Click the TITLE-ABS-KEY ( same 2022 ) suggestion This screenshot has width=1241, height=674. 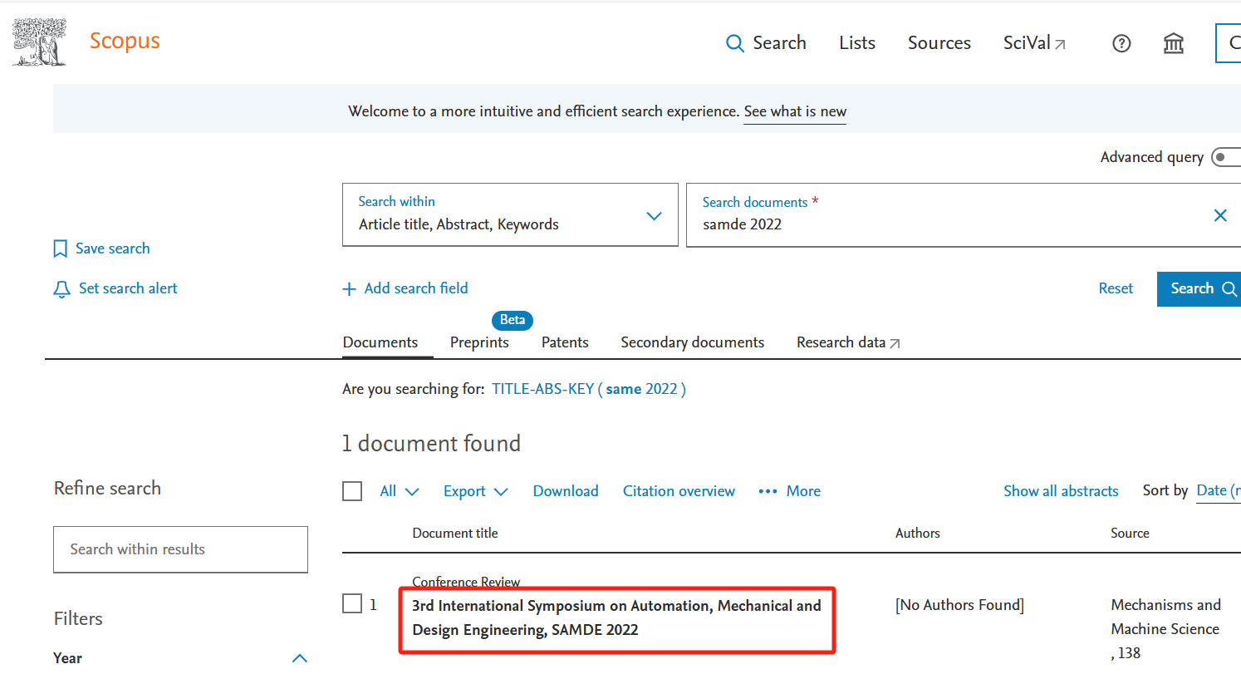[x=589, y=389]
